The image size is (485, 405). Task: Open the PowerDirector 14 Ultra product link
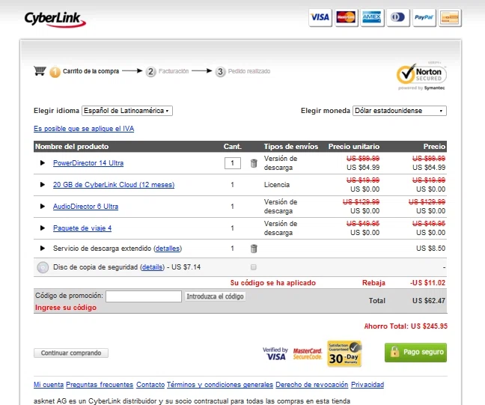(x=88, y=163)
